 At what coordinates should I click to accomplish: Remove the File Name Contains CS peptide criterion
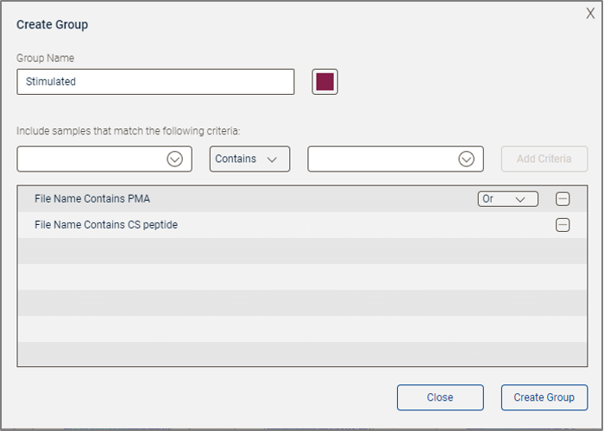pyautogui.click(x=563, y=225)
